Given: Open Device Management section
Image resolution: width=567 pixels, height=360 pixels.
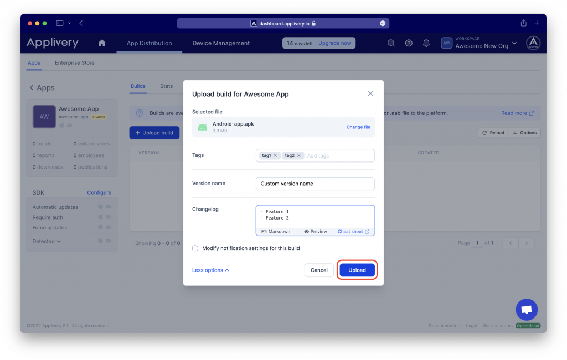Looking at the screenshot, I should (x=221, y=43).
